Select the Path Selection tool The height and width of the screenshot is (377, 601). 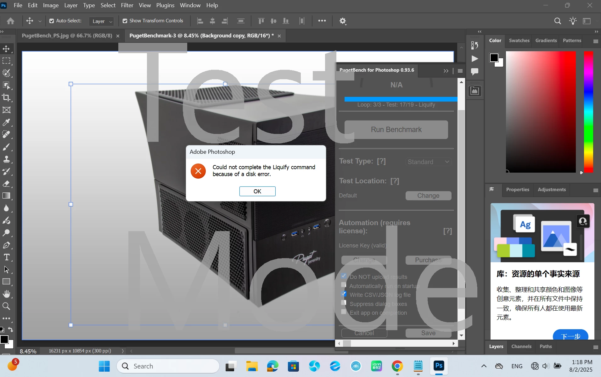coord(6,269)
